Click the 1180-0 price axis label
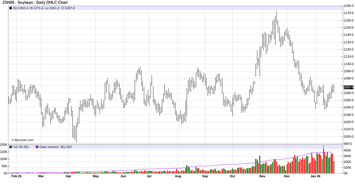Image resolution: width=355 pixels, height=185 pixels. 349,6
